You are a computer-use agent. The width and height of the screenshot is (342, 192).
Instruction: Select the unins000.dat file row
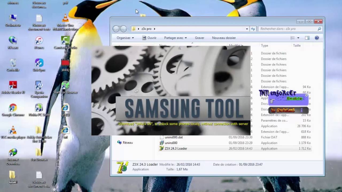pos(235,137)
